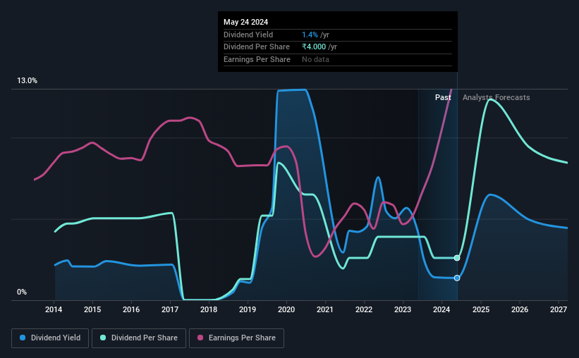The image size is (579, 358).
Task: Toggle the Dividend Yield legend series
Action: (50, 338)
